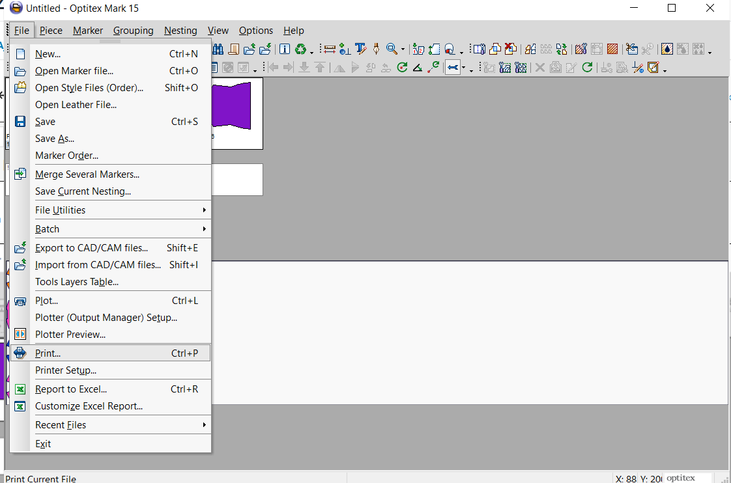Viewport: 731px width, 483px height.
Task: Open Tools Layers Table entry
Action: coord(111,282)
